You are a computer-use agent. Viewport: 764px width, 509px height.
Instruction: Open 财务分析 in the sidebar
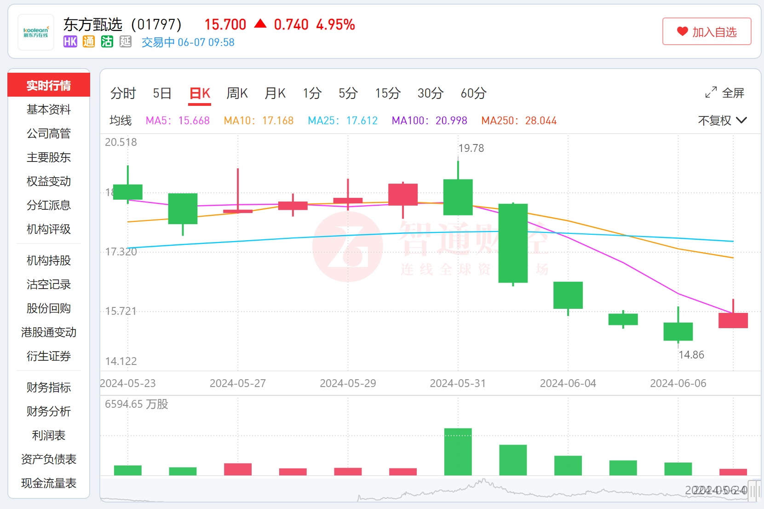click(x=49, y=411)
